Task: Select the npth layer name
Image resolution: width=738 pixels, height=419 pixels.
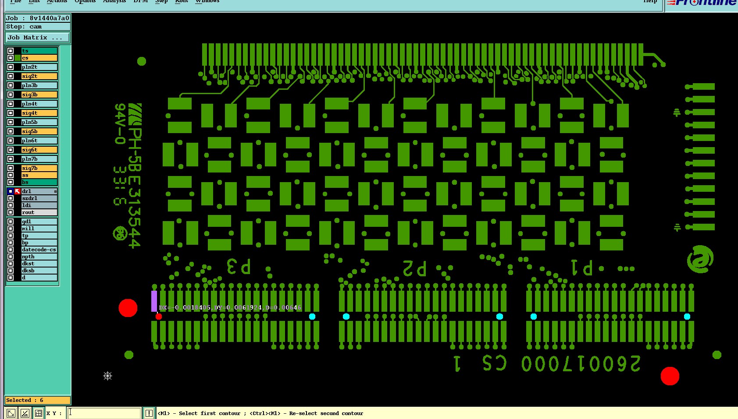Action: click(39, 257)
